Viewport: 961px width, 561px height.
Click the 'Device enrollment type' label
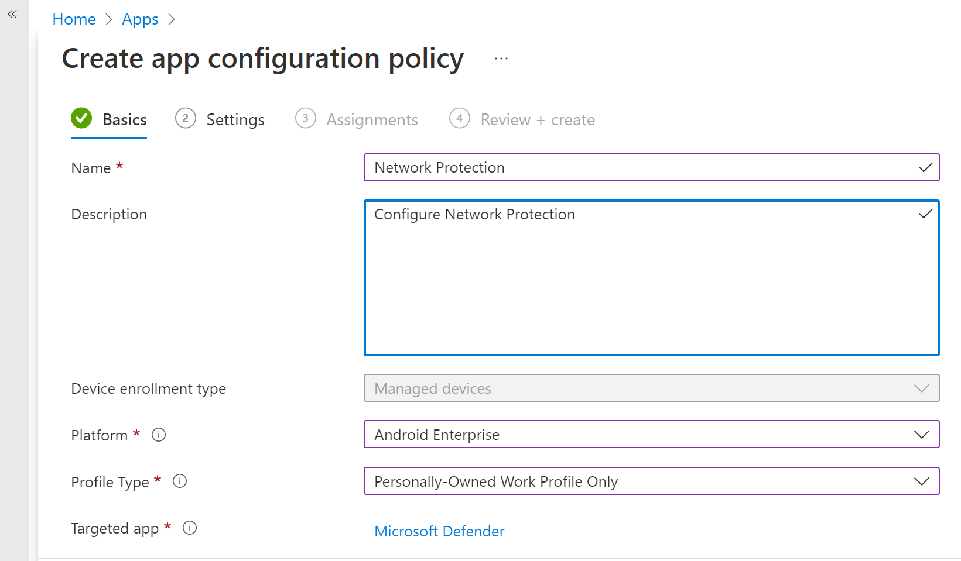point(149,388)
